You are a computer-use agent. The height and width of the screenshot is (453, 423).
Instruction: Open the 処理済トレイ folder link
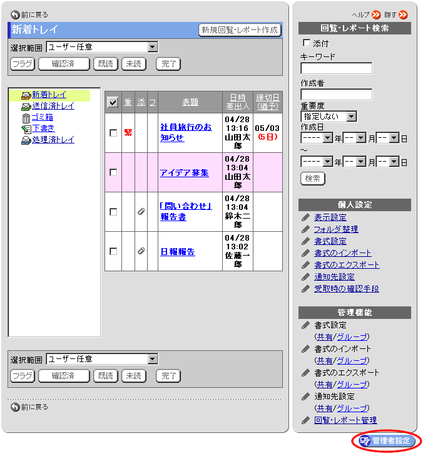click(x=53, y=140)
